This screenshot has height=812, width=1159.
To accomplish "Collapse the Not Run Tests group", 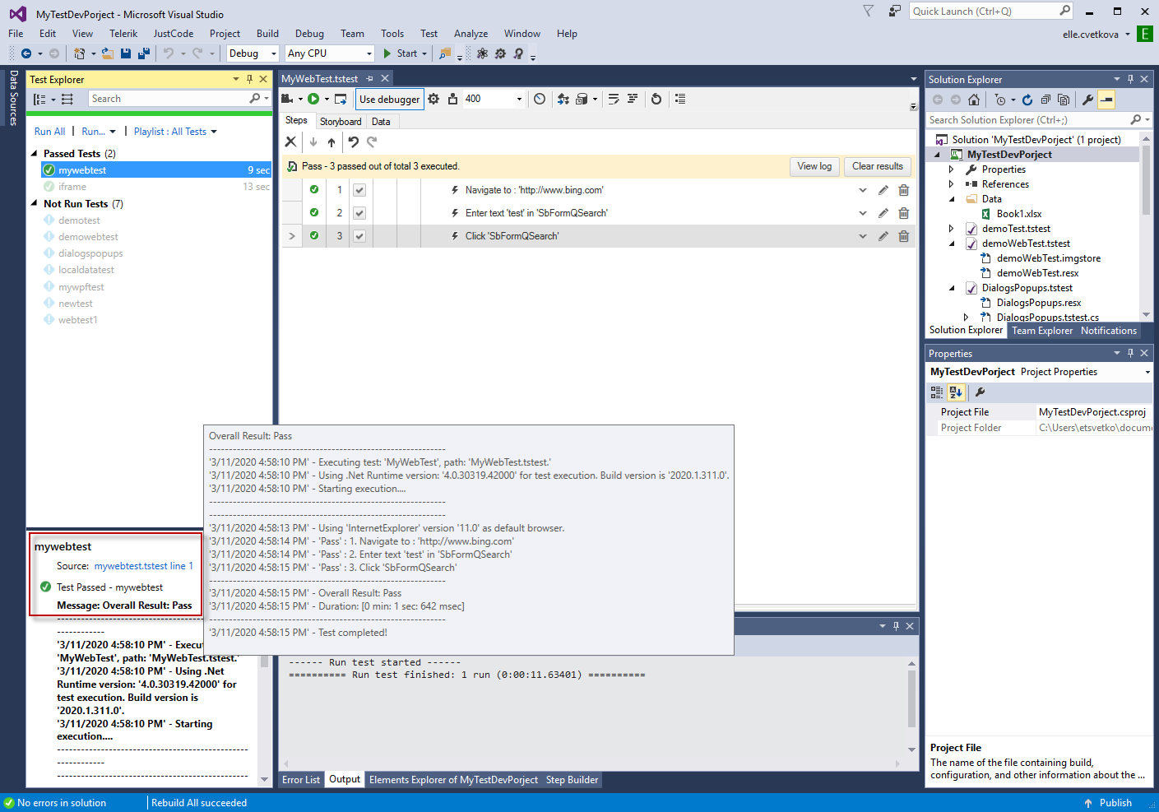I will (x=35, y=203).
